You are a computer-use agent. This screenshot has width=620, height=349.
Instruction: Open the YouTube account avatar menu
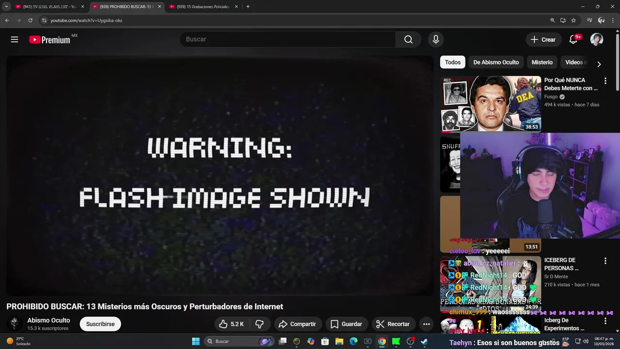(x=597, y=40)
